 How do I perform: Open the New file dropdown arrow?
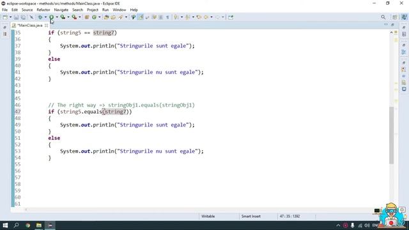pos(10,17)
